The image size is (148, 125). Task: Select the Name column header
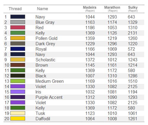(x=43, y=9)
